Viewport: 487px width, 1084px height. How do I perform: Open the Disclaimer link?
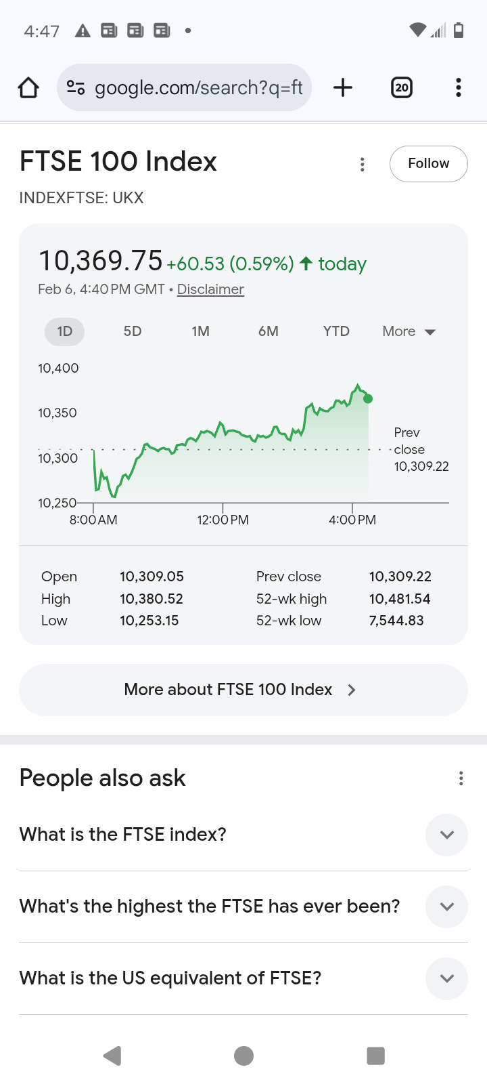point(210,289)
